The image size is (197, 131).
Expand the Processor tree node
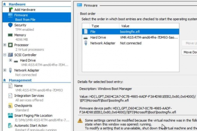click(5, 45)
